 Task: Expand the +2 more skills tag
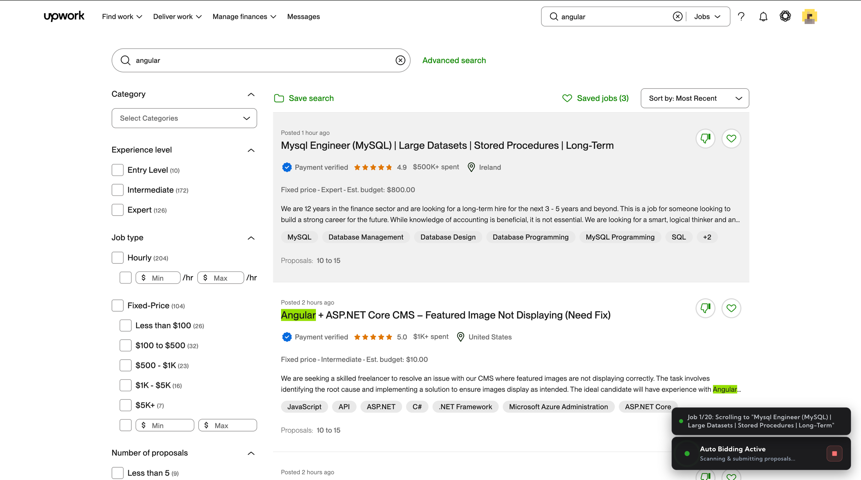[x=707, y=237]
